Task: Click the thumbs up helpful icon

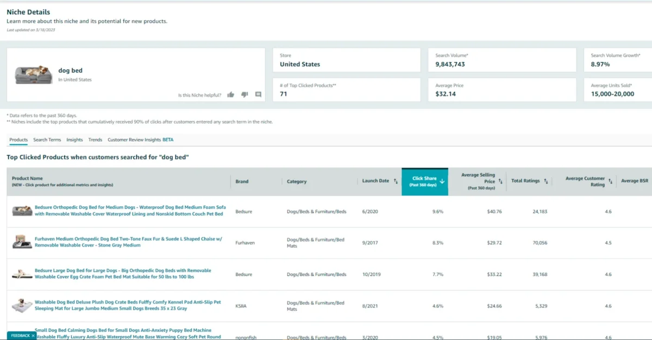Action: pos(231,95)
